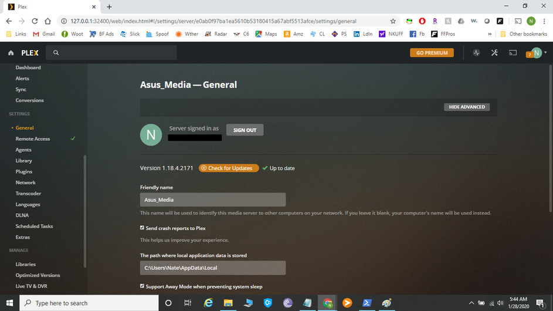The image size is (553, 311).
Task: Open Extras settings
Action: [x=22, y=237]
